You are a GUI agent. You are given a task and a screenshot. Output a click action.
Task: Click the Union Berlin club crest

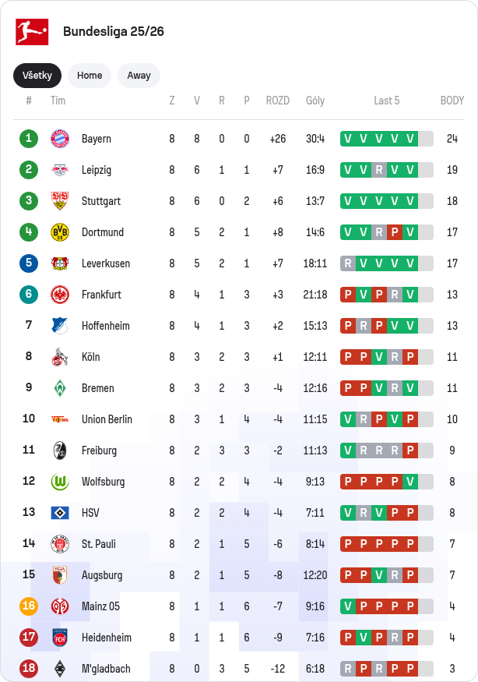[x=60, y=419]
